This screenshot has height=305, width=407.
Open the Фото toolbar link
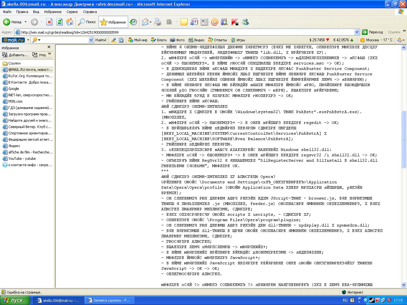(x=177, y=40)
